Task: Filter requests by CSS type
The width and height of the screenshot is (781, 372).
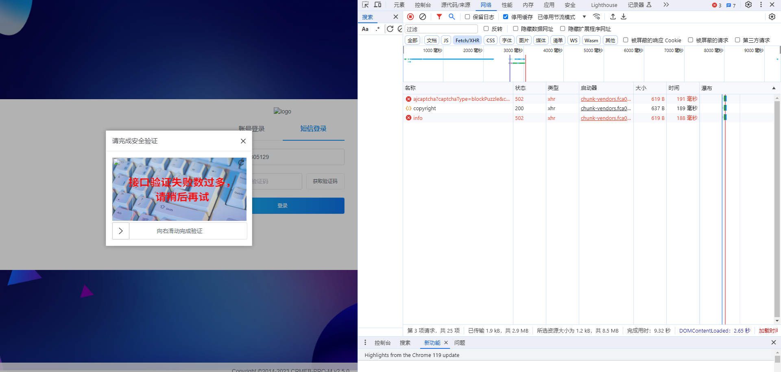Action: (491, 40)
